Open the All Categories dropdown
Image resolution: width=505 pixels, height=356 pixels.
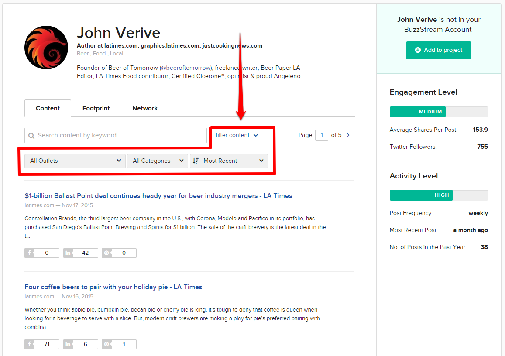(x=157, y=161)
